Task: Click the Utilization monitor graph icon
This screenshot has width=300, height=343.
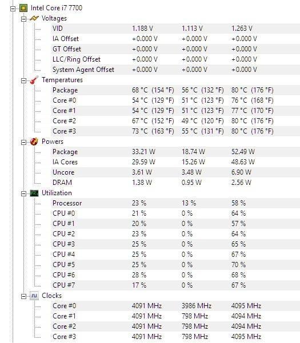Action: click(x=34, y=193)
